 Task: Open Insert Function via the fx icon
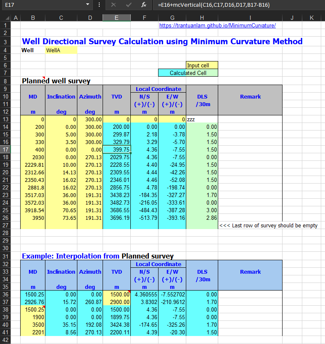point(144,5)
